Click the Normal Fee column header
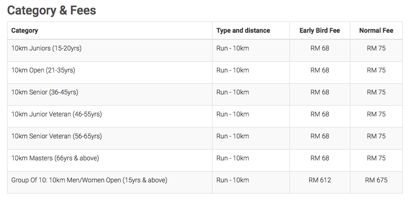 coord(376,30)
